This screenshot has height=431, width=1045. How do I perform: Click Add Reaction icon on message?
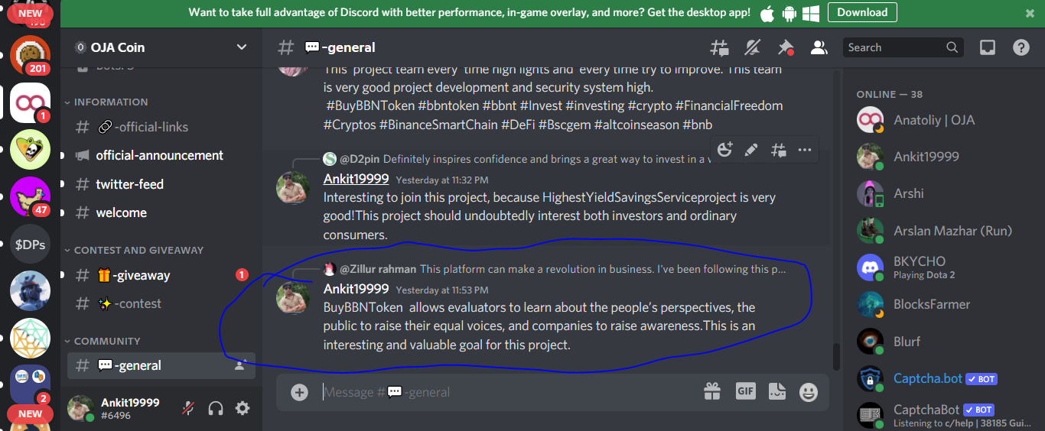pyautogui.click(x=725, y=150)
